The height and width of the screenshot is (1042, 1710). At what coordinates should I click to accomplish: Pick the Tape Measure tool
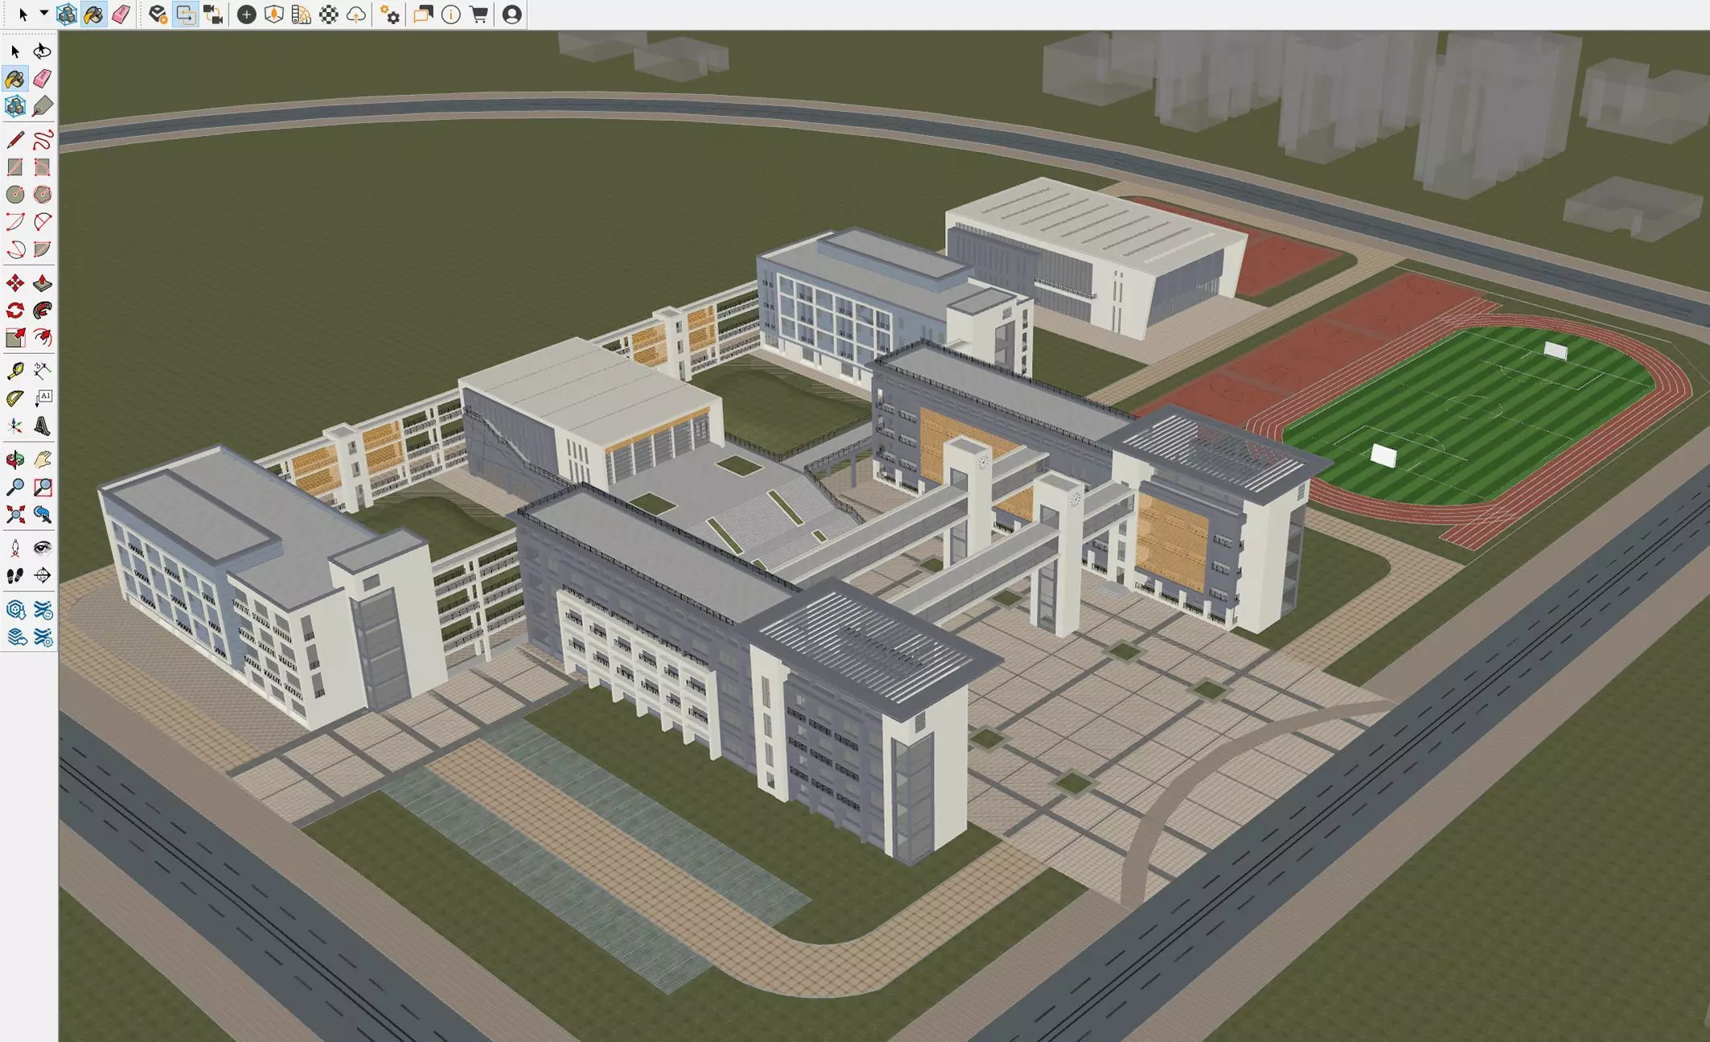[15, 371]
